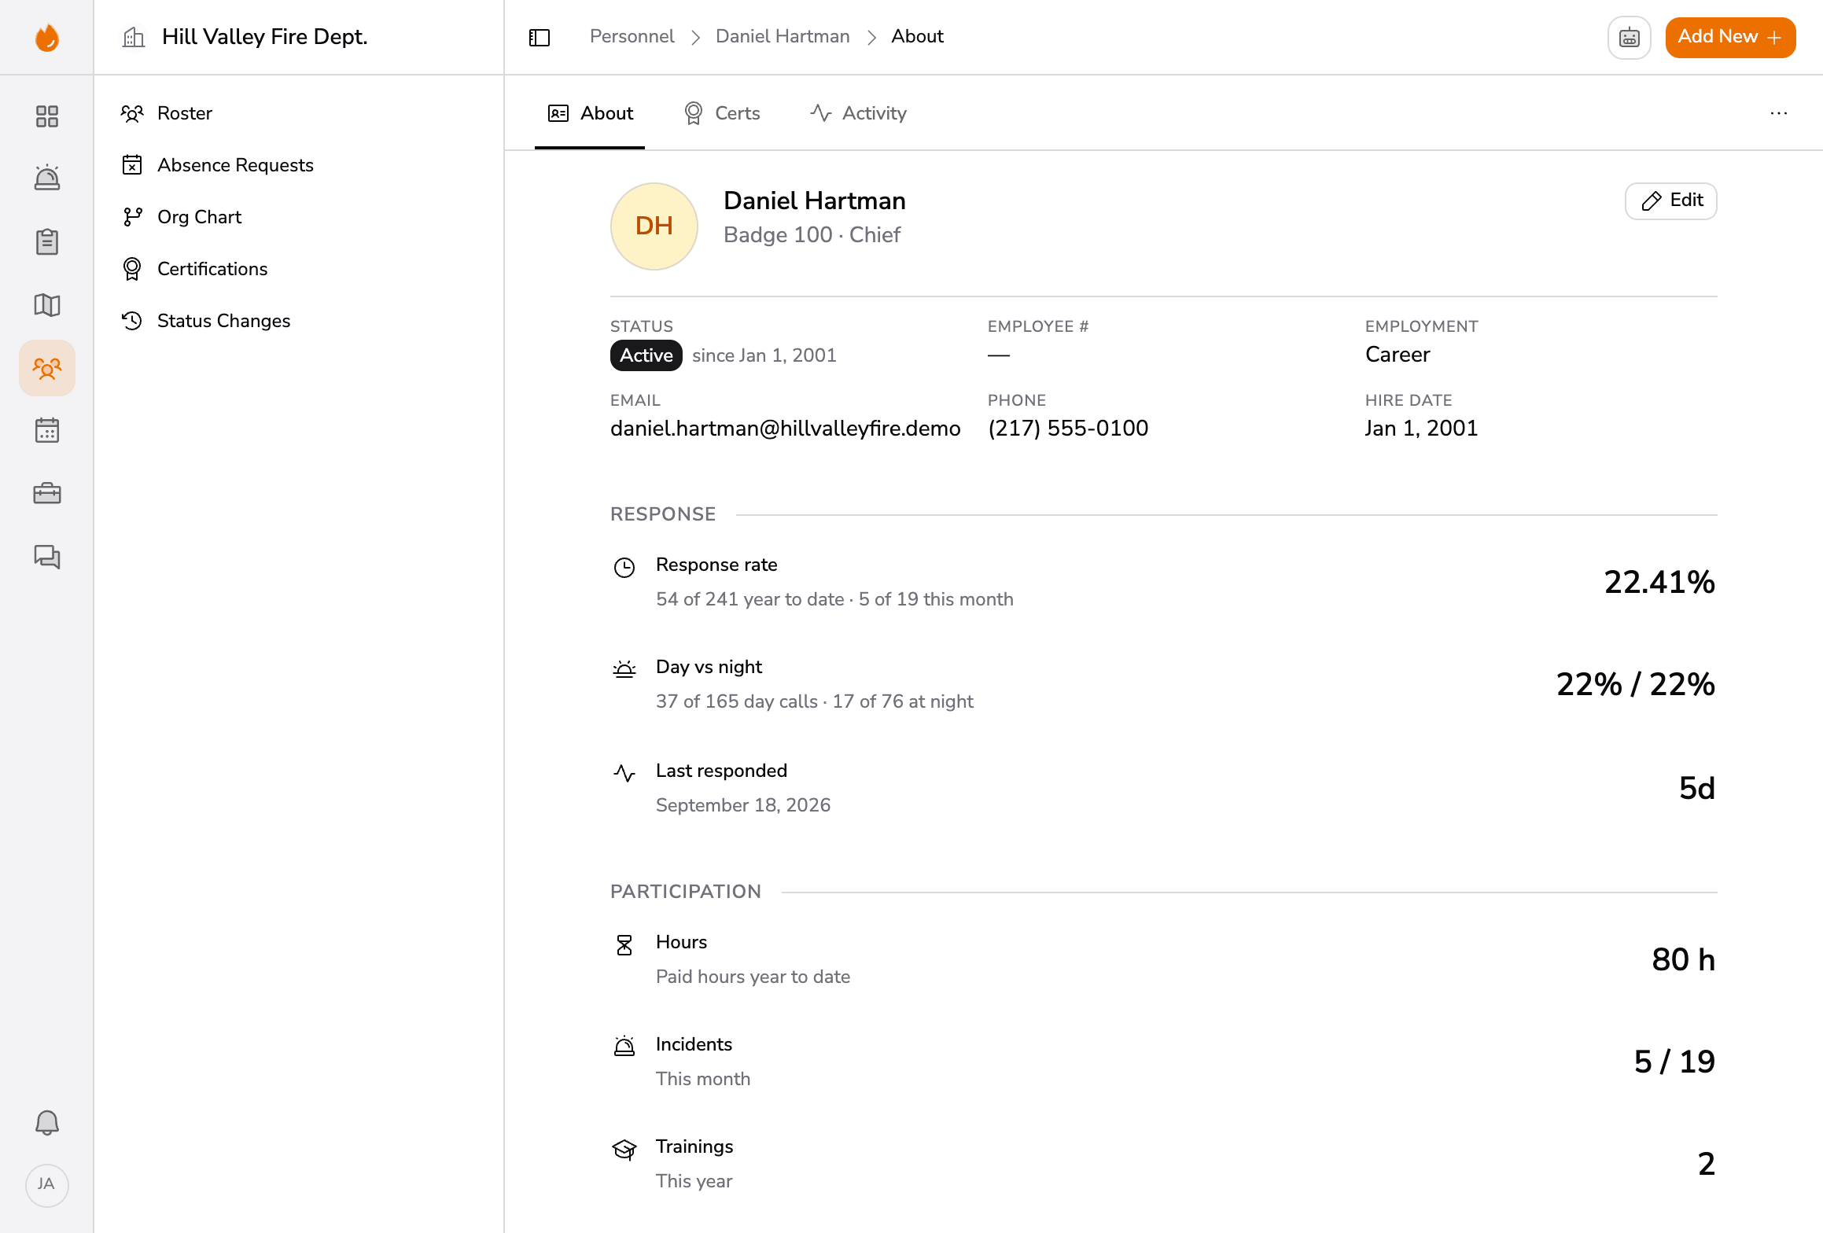Open the dashboard grid icon in sidebar

point(47,116)
